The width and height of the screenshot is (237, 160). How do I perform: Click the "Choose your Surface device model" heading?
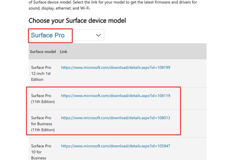click(77, 20)
